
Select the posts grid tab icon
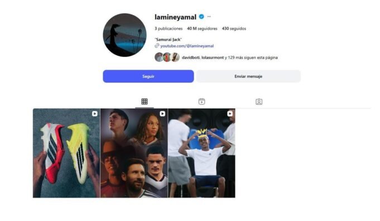(145, 101)
